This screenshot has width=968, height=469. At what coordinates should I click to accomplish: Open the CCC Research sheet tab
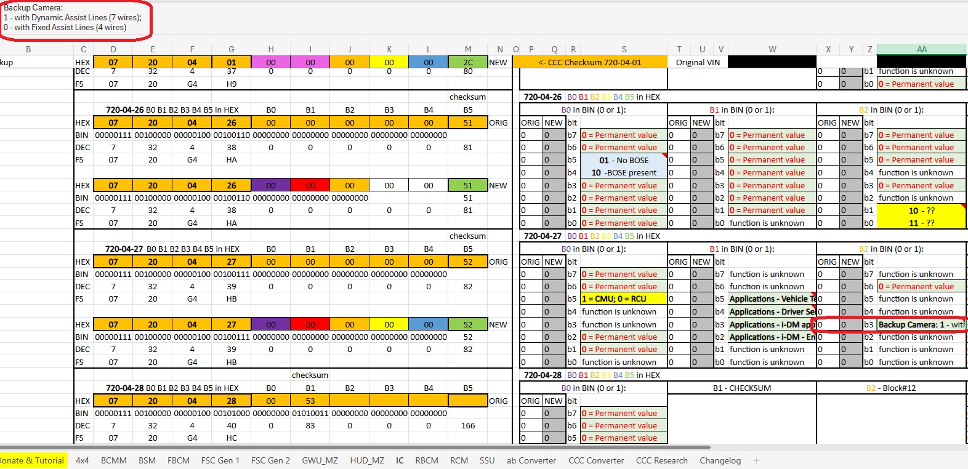(661, 460)
